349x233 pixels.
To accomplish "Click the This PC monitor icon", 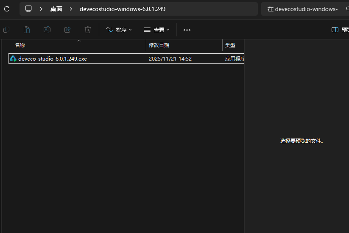I will pos(28,9).
